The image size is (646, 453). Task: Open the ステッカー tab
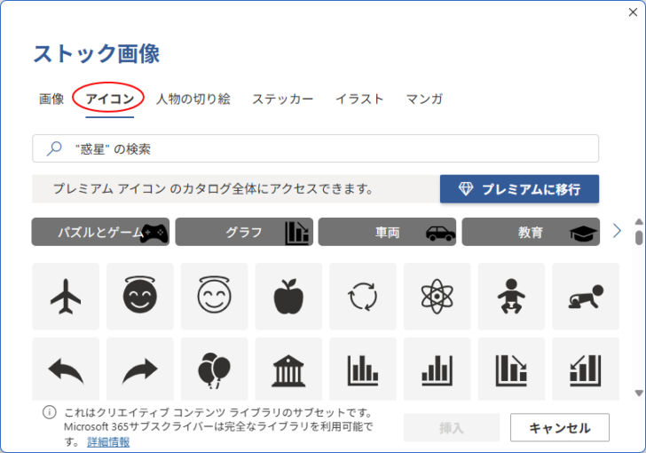(282, 99)
